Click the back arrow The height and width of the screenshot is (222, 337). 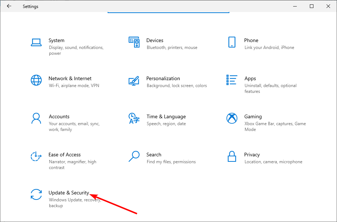click(9, 6)
